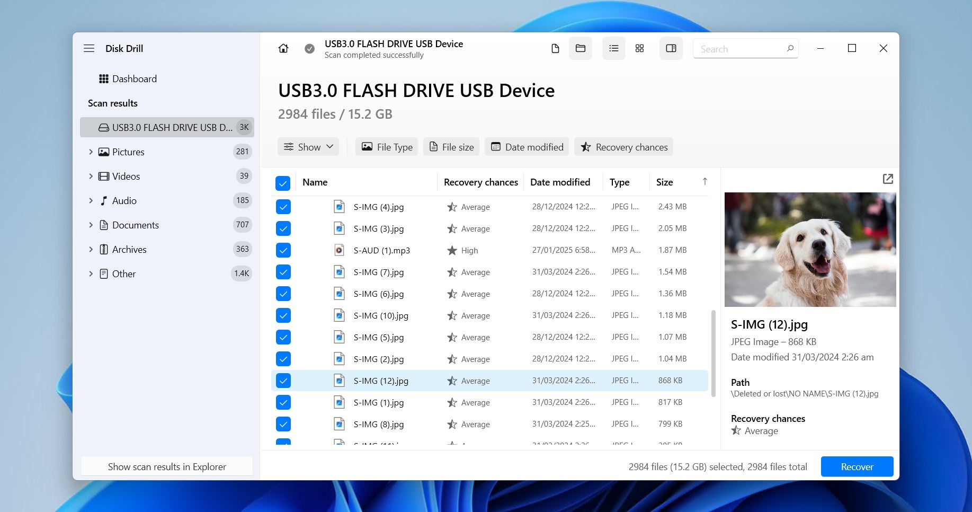This screenshot has height=512, width=972.
Task: Select the list view icon
Action: tap(613, 48)
